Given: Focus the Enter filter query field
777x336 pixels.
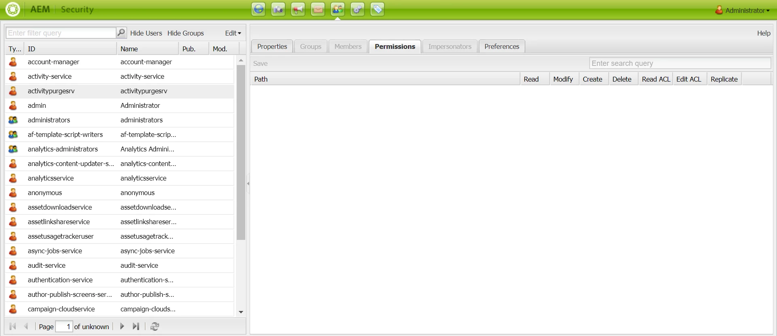Looking at the screenshot, I should pyautogui.click(x=61, y=33).
